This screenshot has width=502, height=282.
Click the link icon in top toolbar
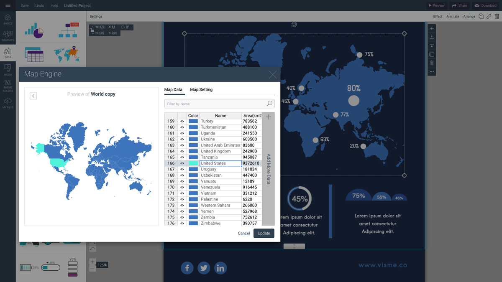(489, 16)
